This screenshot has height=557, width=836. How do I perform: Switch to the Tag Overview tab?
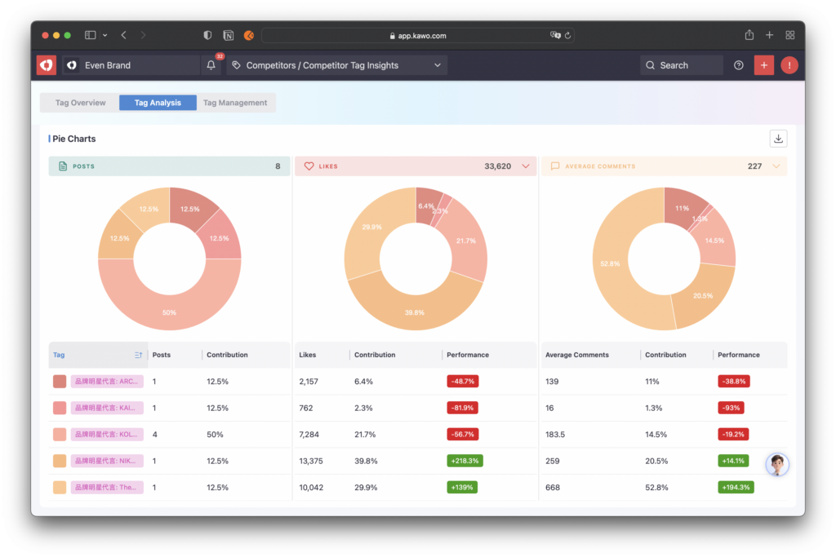pos(80,103)
